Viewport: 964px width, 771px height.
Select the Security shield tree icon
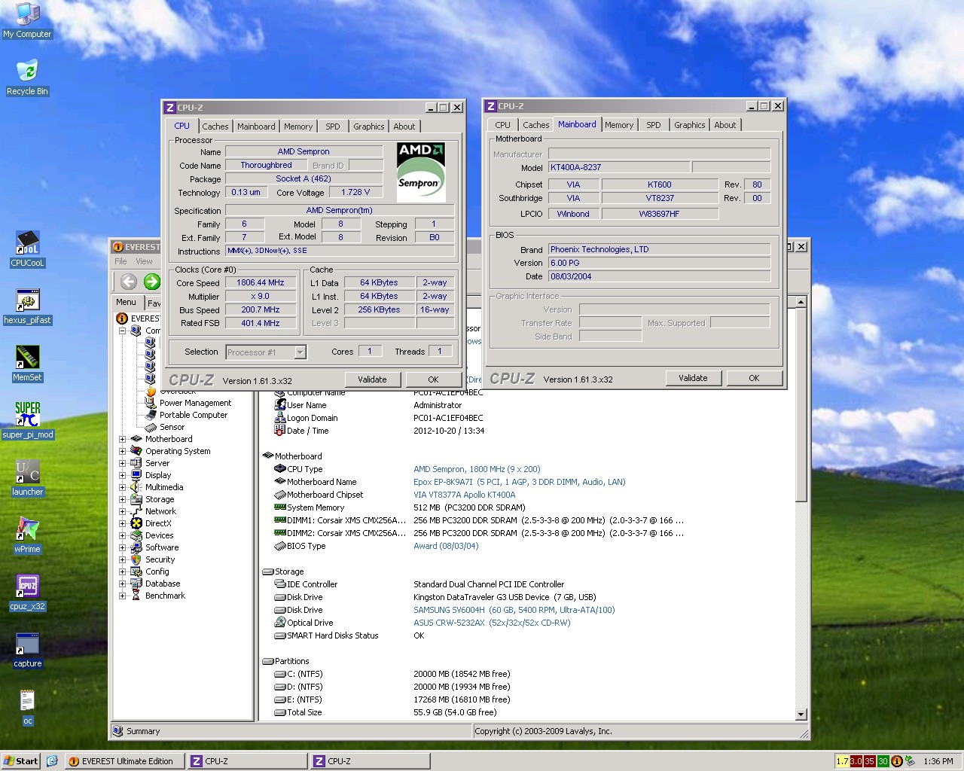point(136,559)
